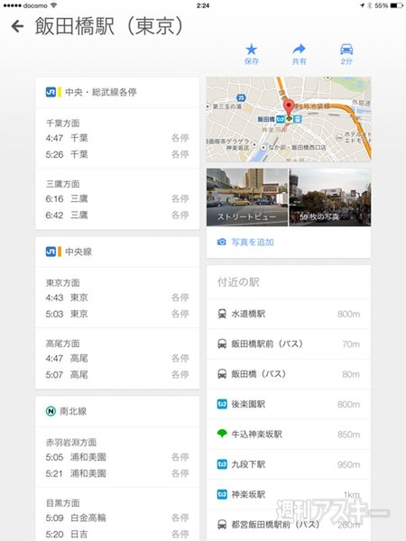Tap the 目黒方面 direction label

coord(63,503)
